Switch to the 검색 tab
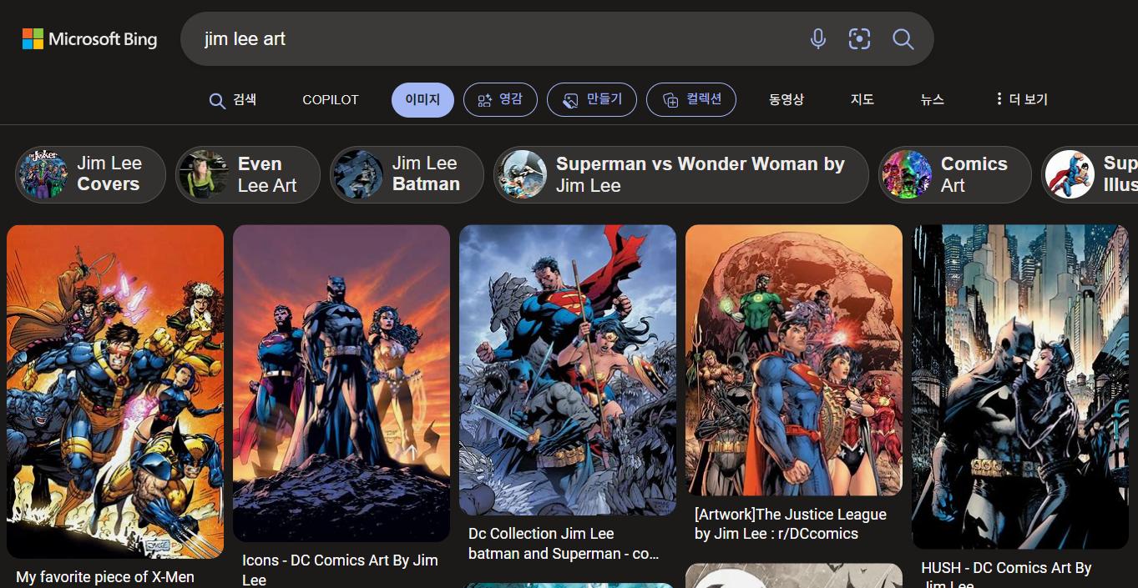The width and height of the screenshot is (1138, 588). click(233, 100)
